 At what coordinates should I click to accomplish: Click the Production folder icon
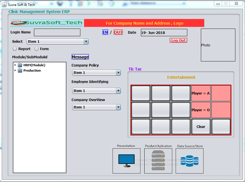pyautogui.click(x=20, y=70)
